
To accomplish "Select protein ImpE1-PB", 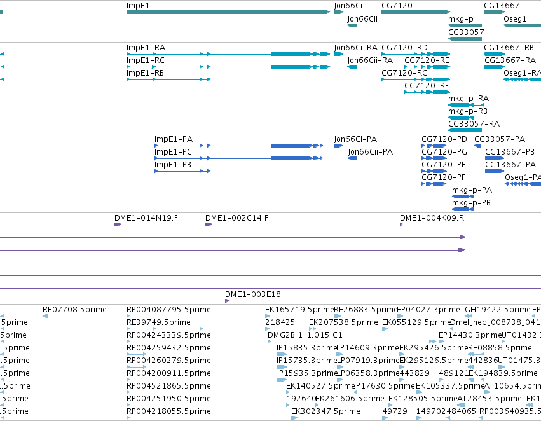I will (182, 171).
